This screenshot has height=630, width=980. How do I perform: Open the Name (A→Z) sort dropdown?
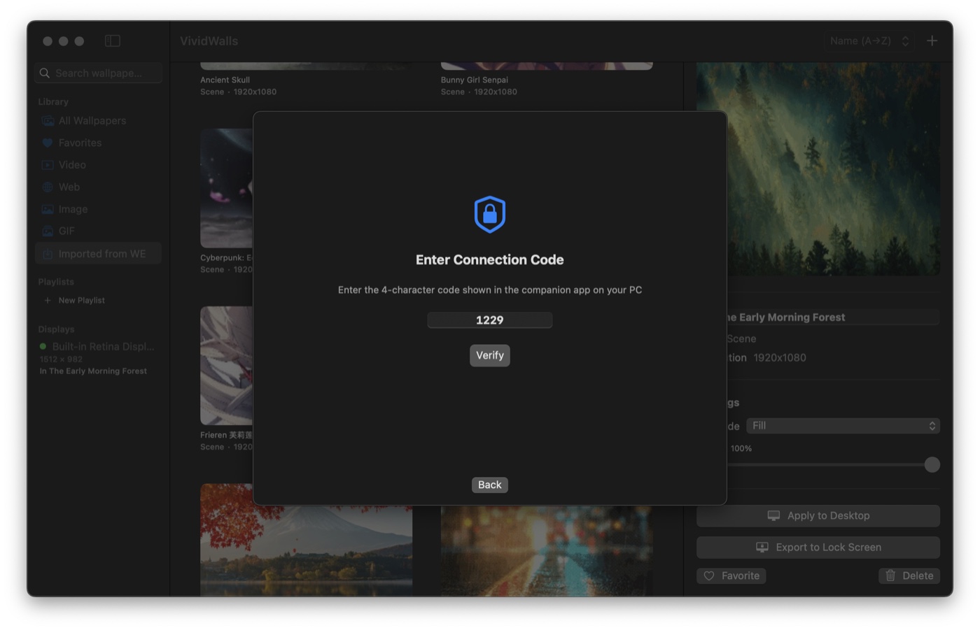tap(868, 41)
